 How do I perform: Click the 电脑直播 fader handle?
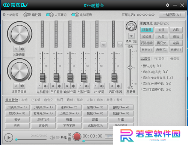point(42,78)
